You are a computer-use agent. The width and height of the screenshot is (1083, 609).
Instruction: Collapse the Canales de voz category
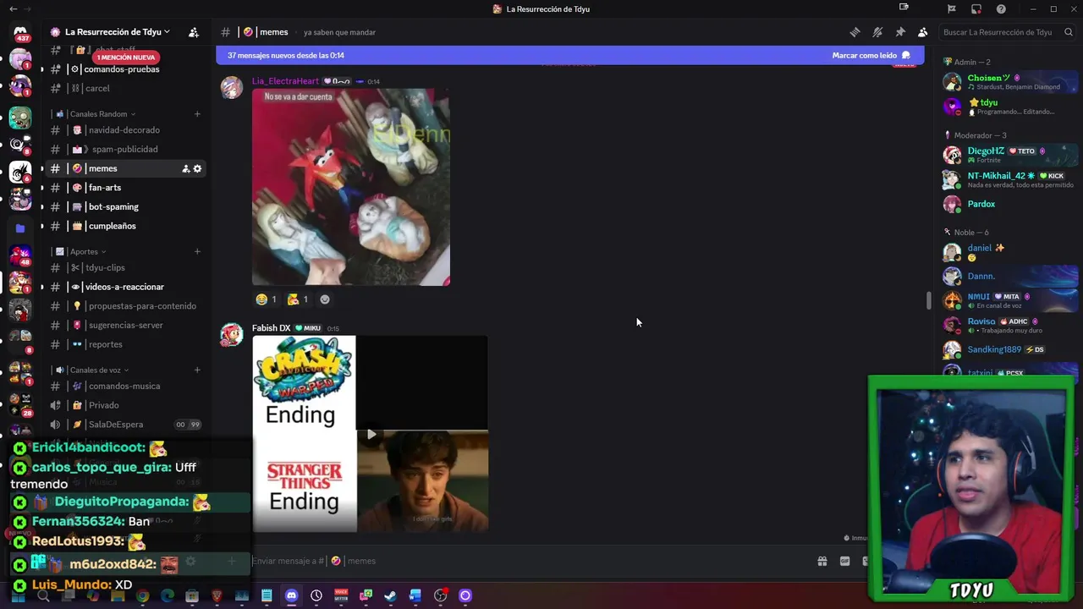point(96,370)
